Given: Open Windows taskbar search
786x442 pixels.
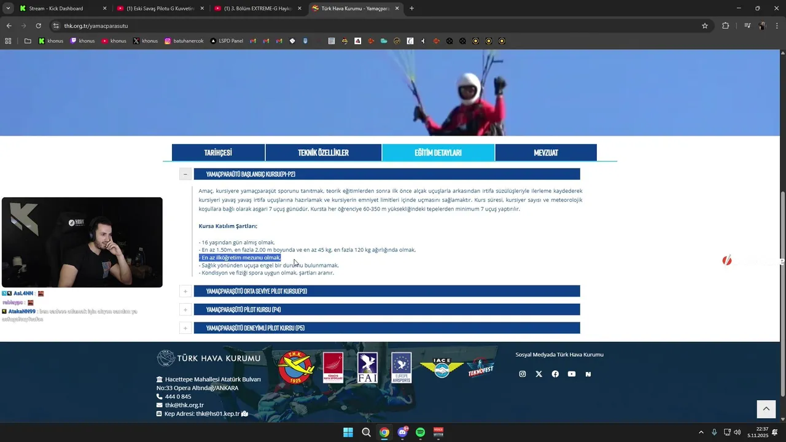Looking at the screenshot, I should pos(366,432).
